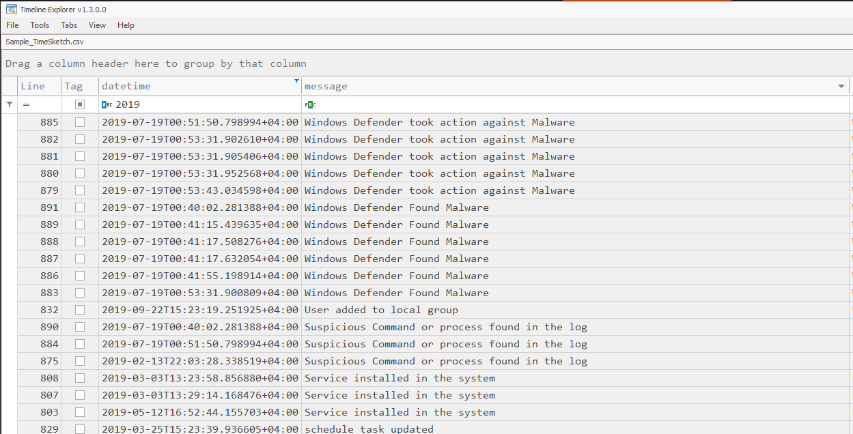Select datetime 2019-02-13T22:03:28.338519+04:00
This screenshot has height=434, width=853.
coord(200,361)
